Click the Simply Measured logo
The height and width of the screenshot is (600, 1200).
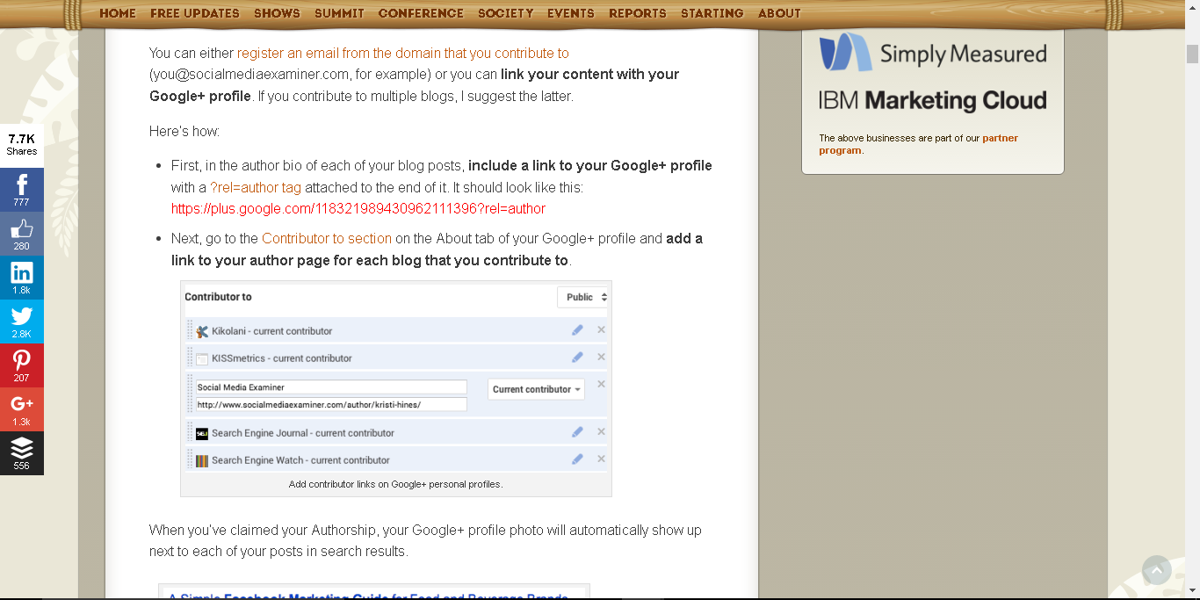pyautogui.click(x=933, y=53)
